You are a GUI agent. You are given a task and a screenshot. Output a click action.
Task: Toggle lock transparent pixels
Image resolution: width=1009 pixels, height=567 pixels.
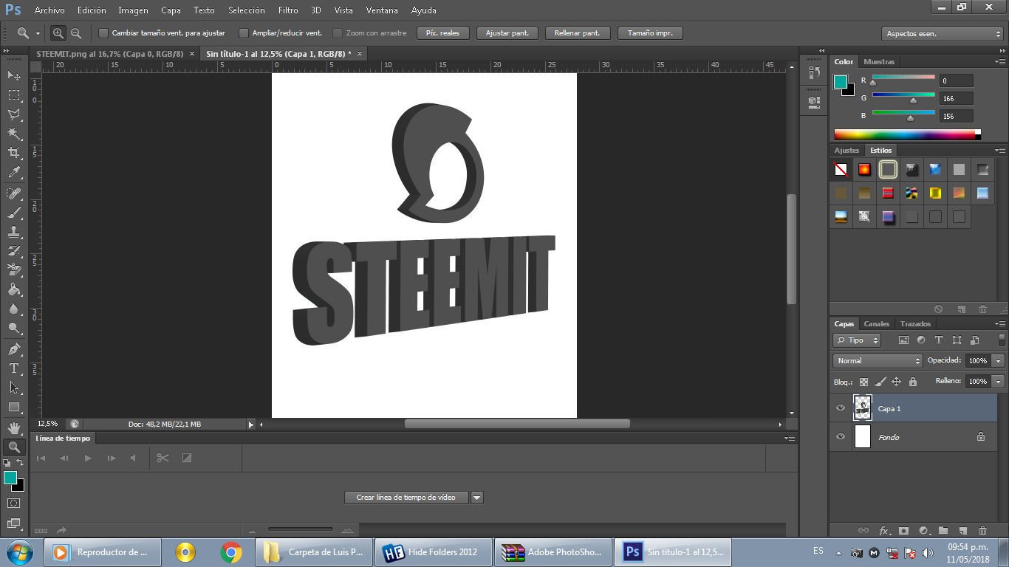point(863,382)
